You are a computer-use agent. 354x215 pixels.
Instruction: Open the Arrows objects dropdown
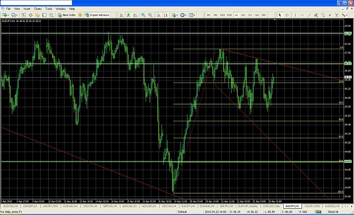coord(344,15)
